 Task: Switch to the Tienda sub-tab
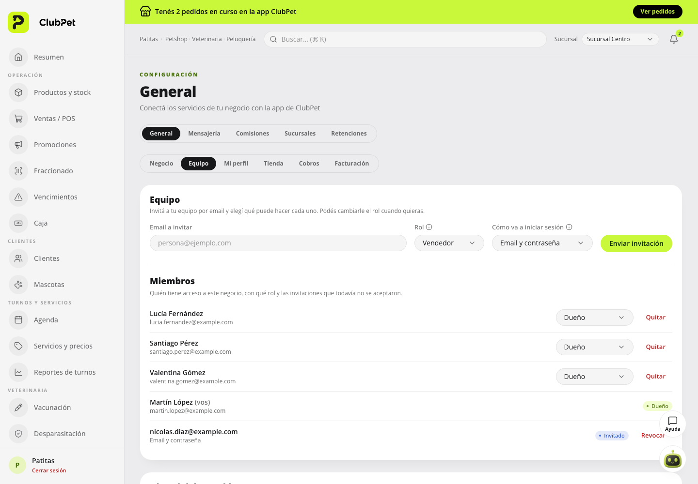click(273, 164)
